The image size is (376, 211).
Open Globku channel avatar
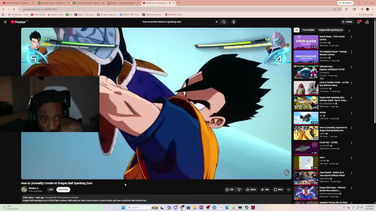[24, 190]
